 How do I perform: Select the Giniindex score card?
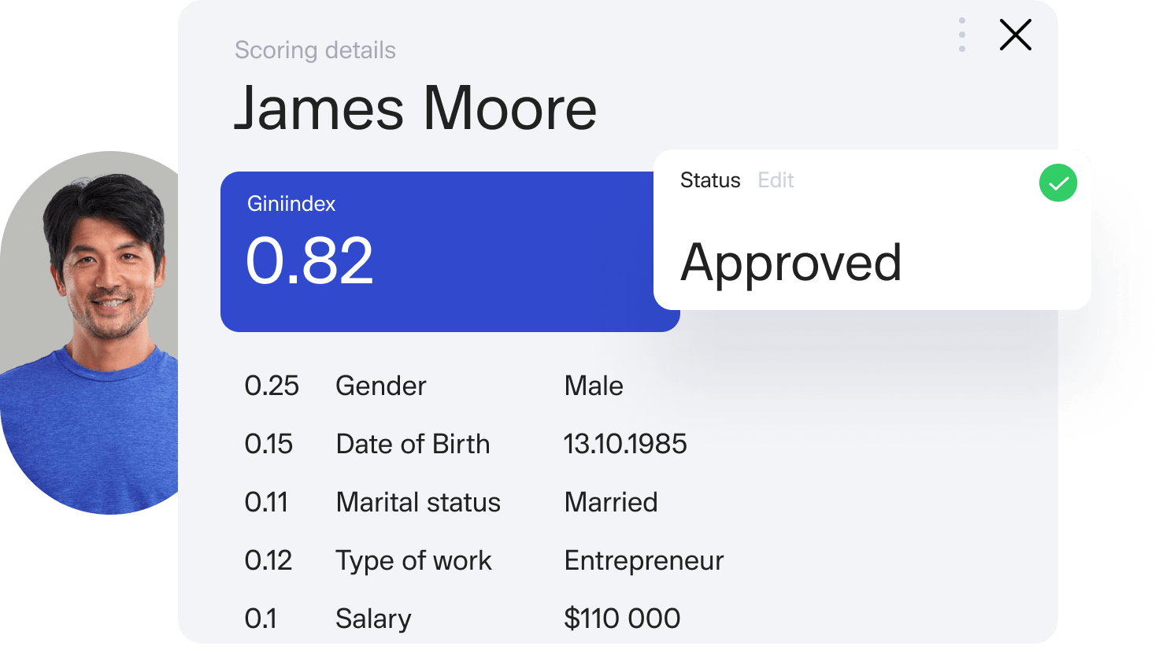pyautogui.click(x=450, y=252)
